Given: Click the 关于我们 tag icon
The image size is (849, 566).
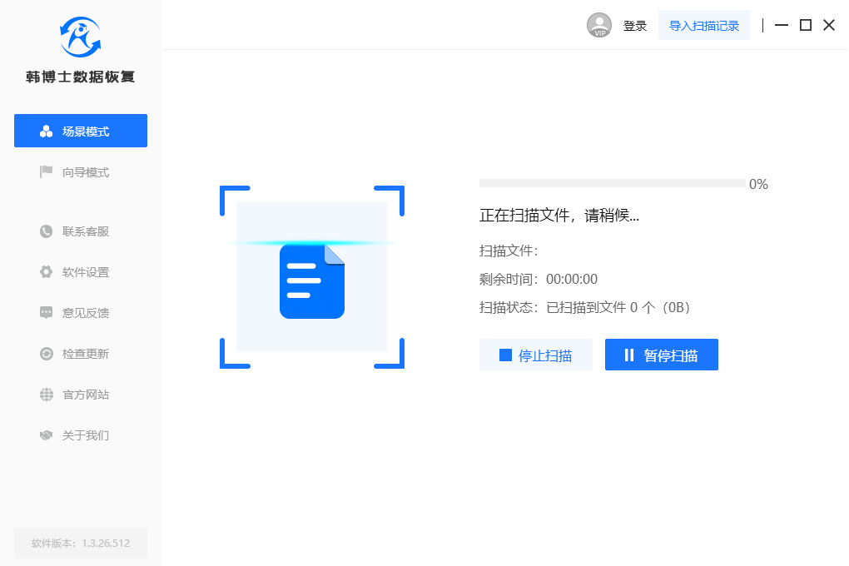Looking at the screenshot, I should [x=46, y=434].
